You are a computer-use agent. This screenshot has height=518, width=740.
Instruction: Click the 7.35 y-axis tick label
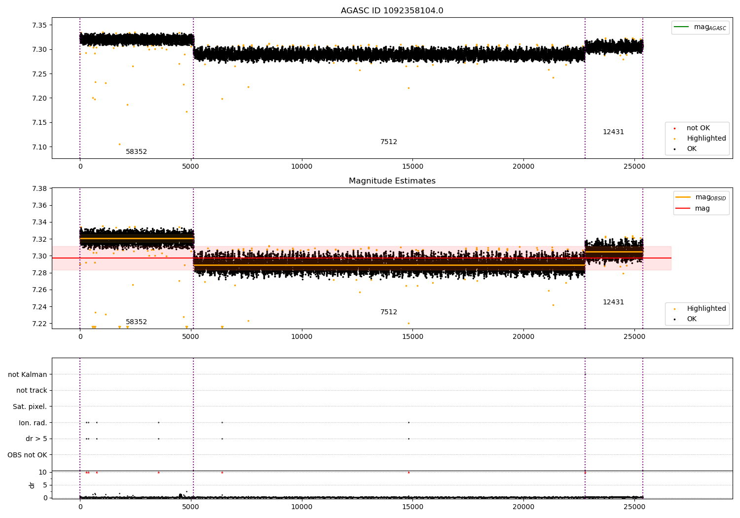[39, 26]
